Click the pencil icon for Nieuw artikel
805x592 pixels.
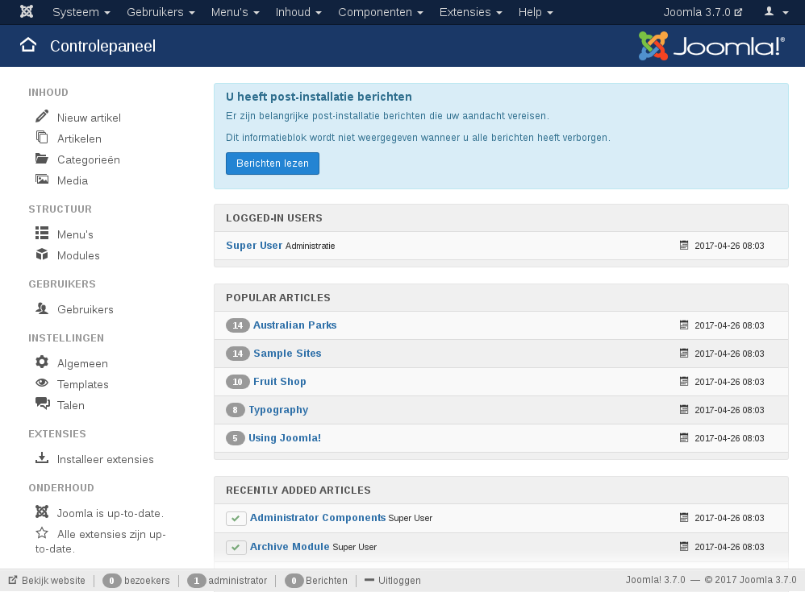coord(42,117)
